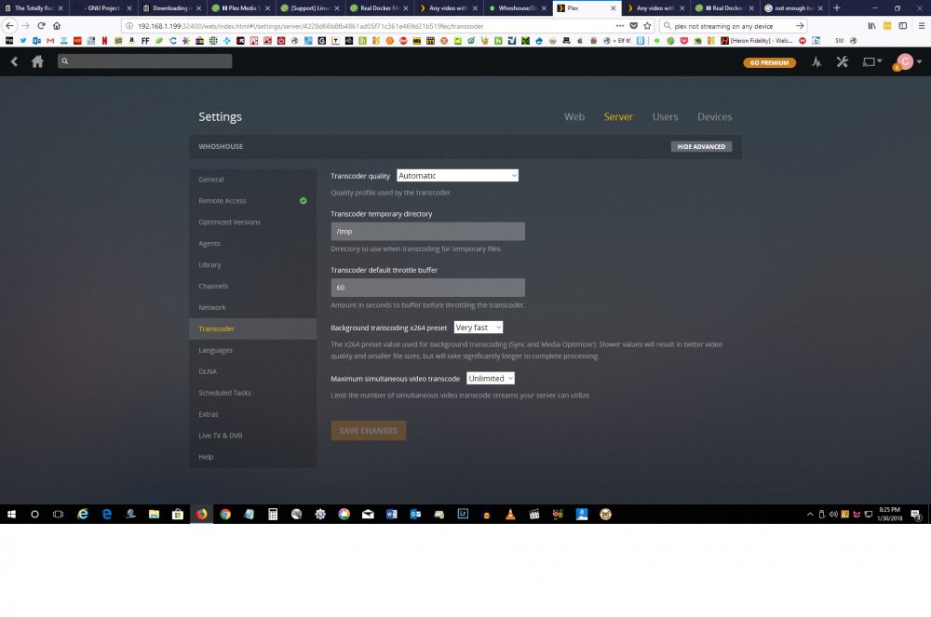
Task: Open the Heron Fidelity bookmark
Action: [x=757, y=40]
